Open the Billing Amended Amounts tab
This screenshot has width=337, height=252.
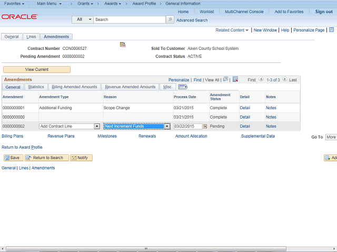pos(74,87)
